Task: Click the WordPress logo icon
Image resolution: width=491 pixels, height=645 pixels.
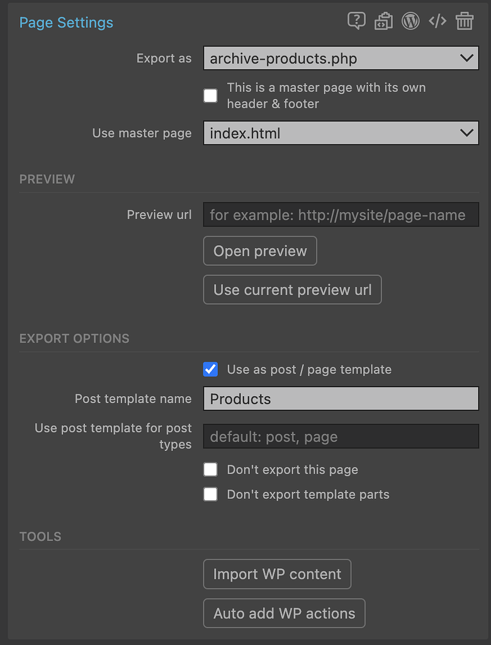Action: tap(410, 21)
